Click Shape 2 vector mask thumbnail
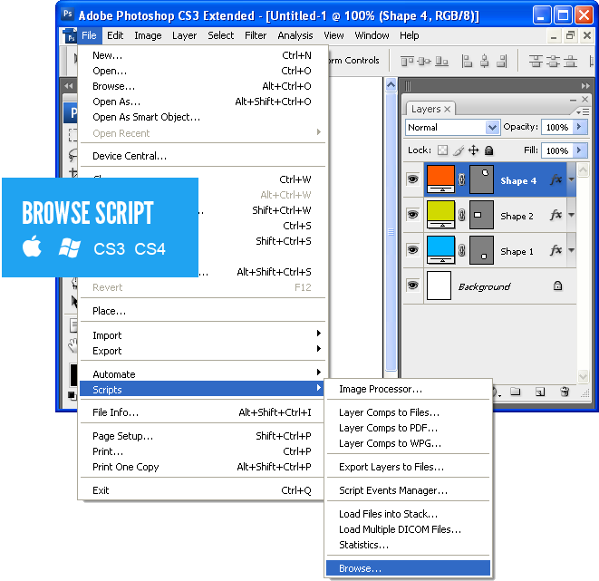599x581 pixels. point(481,215)
